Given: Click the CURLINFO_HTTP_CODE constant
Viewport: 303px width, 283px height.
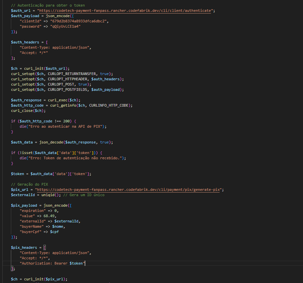Looking at the screenshot, I should point(110,105).
